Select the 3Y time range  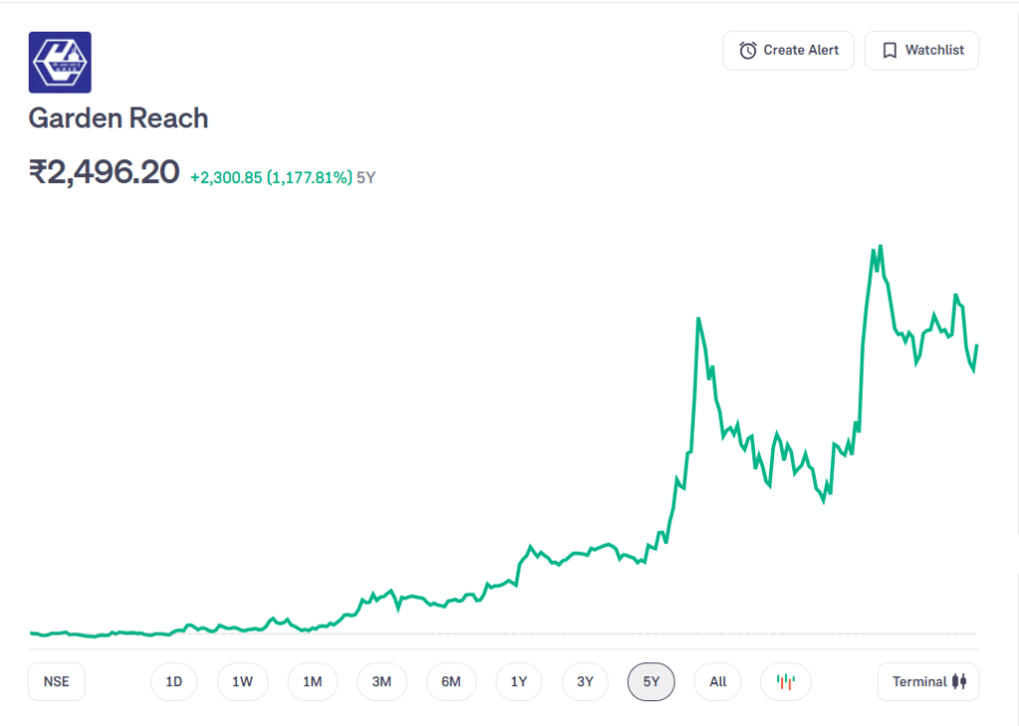pos(585,682)
